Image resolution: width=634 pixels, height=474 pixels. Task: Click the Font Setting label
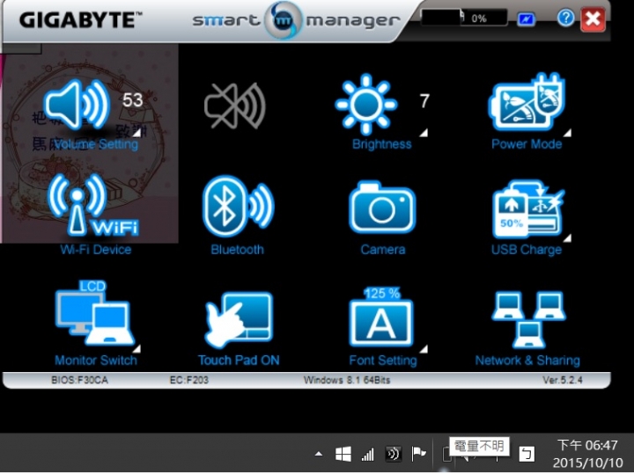tap(383, 361)
